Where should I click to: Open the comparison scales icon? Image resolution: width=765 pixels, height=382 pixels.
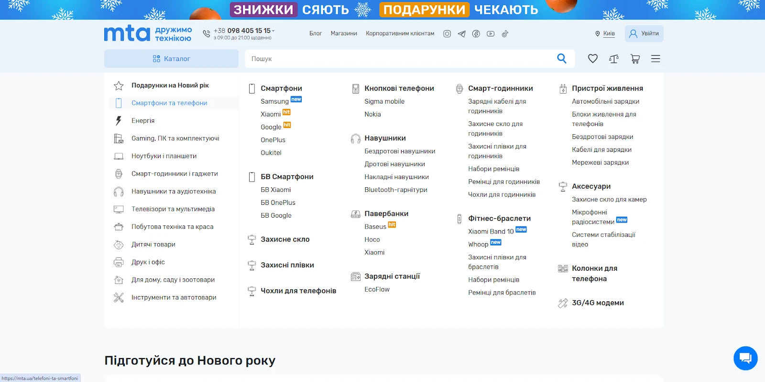point(614,59)
